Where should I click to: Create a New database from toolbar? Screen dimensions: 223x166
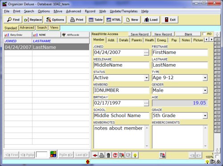coord(132,20)
